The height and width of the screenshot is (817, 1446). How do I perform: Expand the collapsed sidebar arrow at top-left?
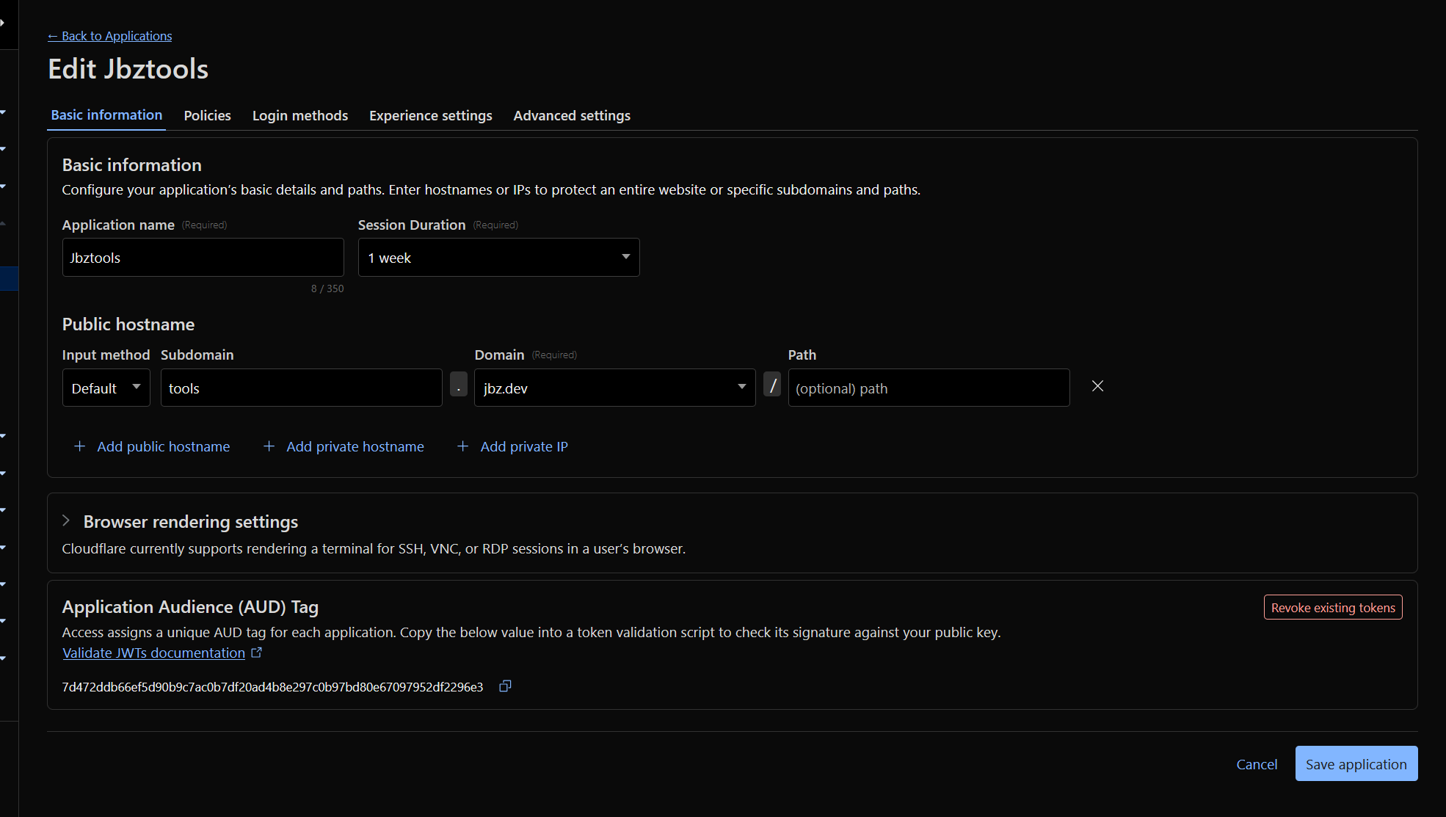[3, 23]
